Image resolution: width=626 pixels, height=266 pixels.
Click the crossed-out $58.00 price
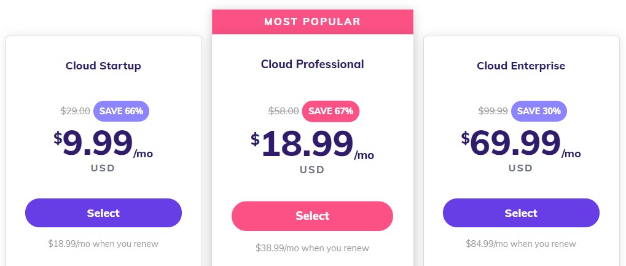pyautogui.click(x=283, y=111)
